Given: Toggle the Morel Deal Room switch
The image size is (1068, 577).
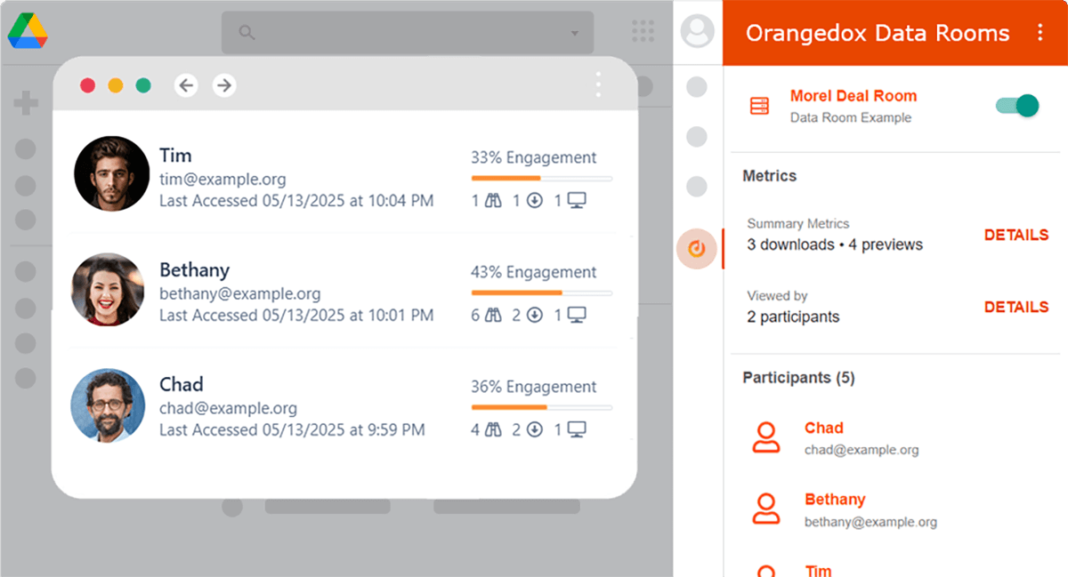Looking at the screenshot, I should point(1017,106).
